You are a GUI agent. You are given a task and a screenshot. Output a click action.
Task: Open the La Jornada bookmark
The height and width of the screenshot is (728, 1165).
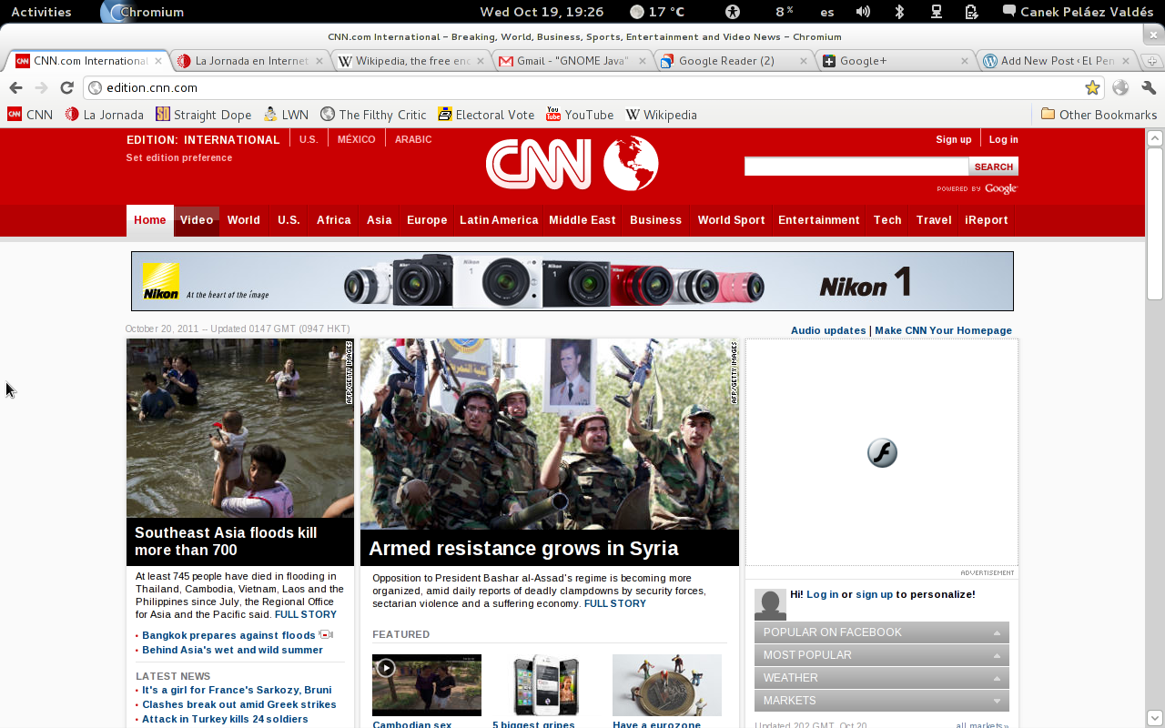click(104, 115)
